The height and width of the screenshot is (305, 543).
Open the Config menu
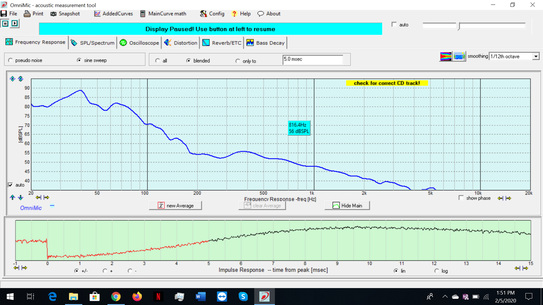coord(212,14)
